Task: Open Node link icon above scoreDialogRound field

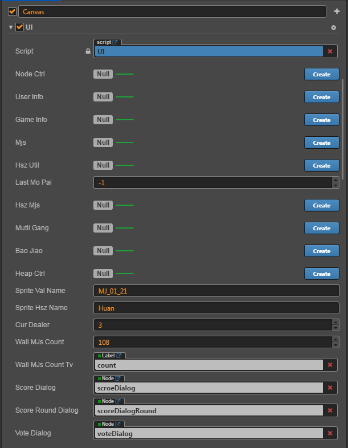Action: [x=118, y=401]
